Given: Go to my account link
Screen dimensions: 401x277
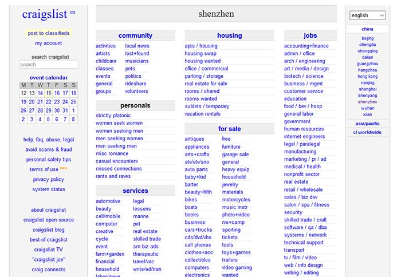Looking at the screenshot, I should [x=49, y=43].
